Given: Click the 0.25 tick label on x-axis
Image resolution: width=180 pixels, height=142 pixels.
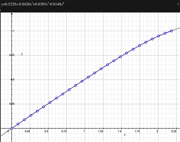Looking at the screenshot, I should coord(30,131).
